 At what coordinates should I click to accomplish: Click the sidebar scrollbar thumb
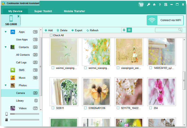click(x=41, y=67)
